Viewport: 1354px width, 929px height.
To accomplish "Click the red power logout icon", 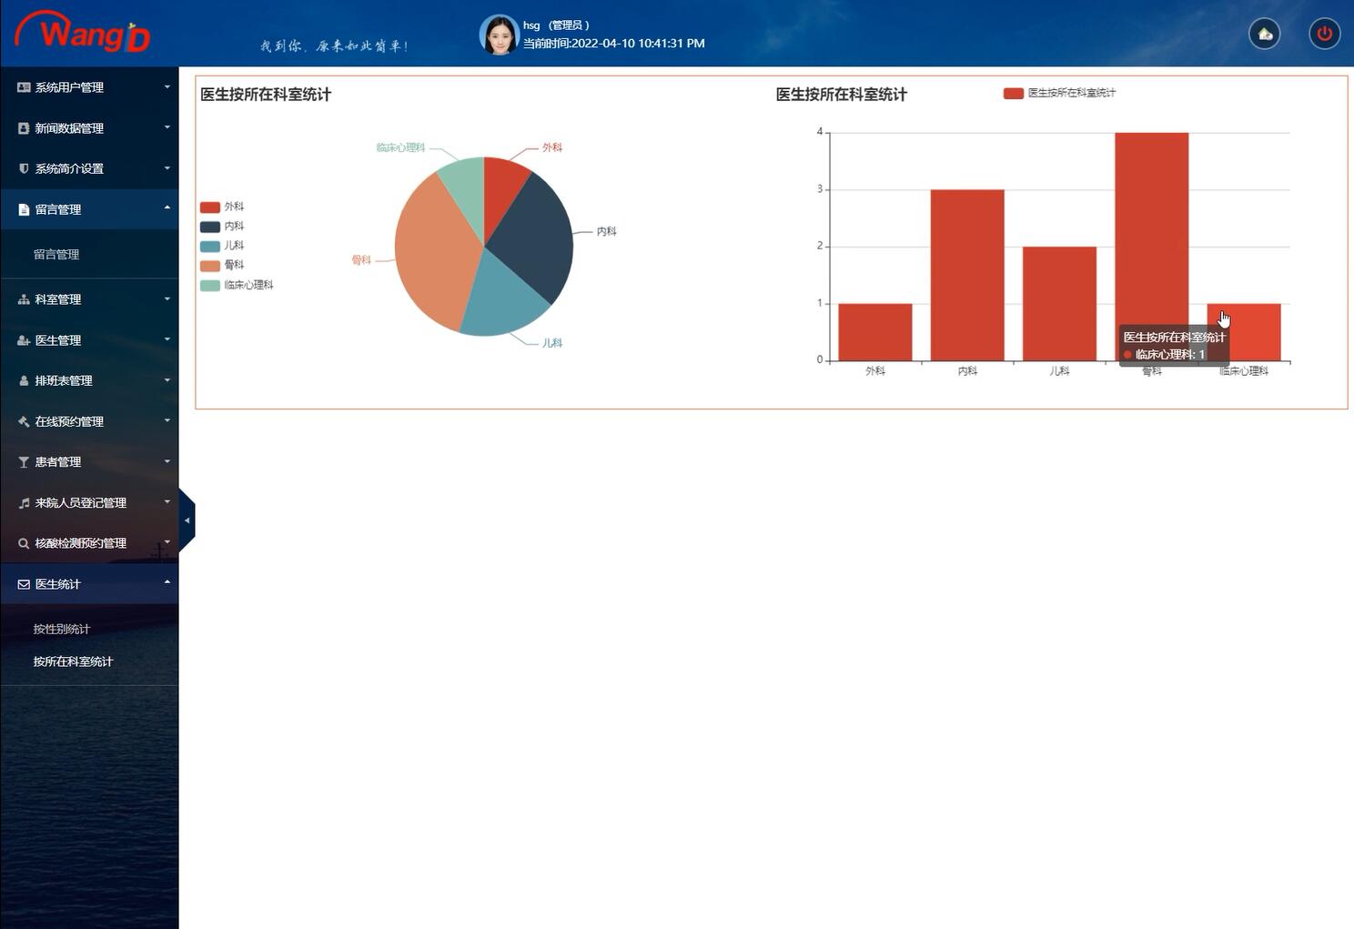I will (x=1324, y=34).
